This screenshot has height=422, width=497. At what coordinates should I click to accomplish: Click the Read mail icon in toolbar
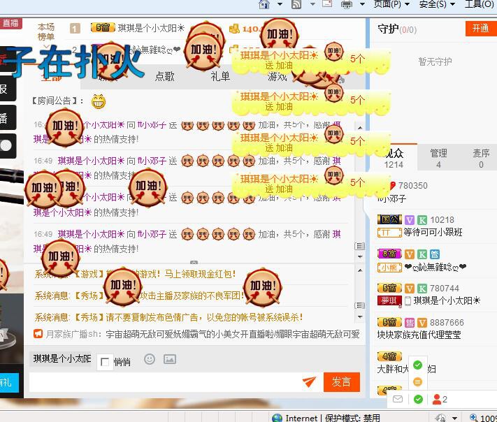[327, 3]
